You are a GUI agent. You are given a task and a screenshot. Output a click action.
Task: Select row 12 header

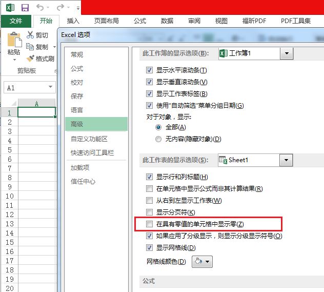(10, 215)
